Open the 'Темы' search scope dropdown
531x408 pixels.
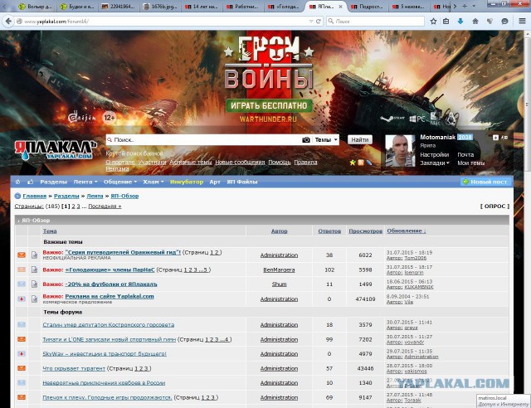click(326, 140)
